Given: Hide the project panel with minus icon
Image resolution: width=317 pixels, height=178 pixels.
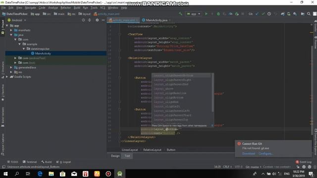Looking at the screenshot, I should pos(103,20).
